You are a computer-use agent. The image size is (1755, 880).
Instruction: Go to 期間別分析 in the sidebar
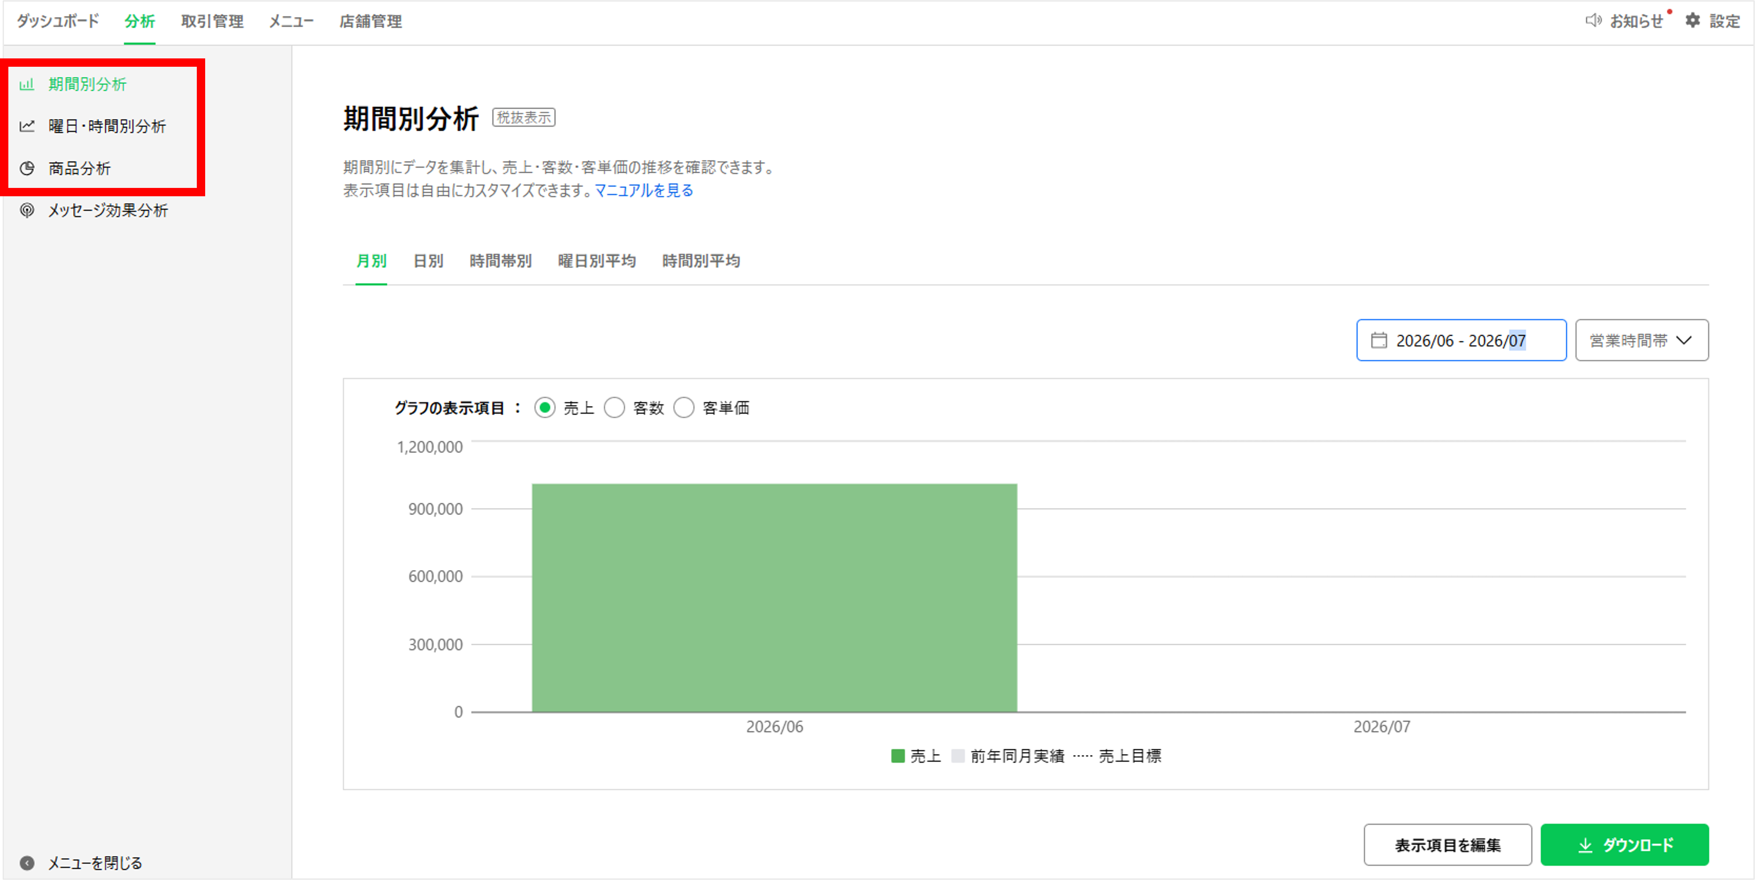87,84
